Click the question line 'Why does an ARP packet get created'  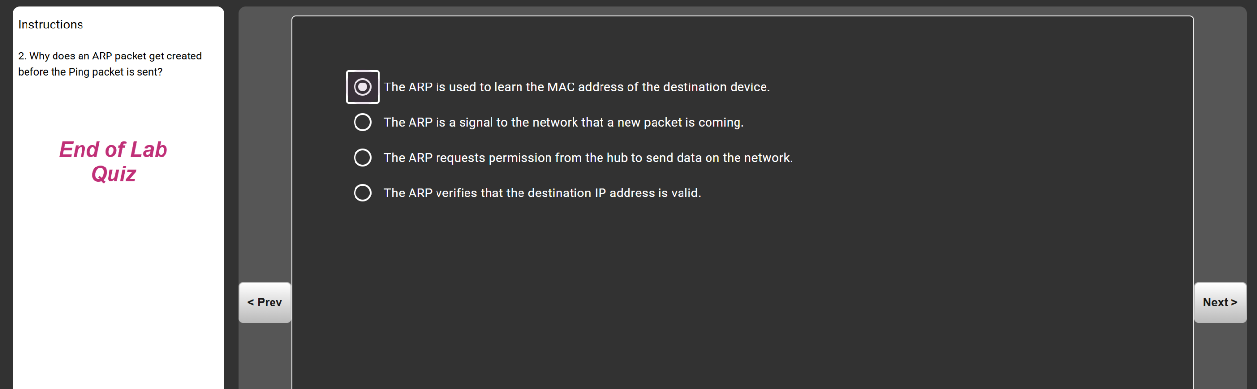[x=110, y=56]
